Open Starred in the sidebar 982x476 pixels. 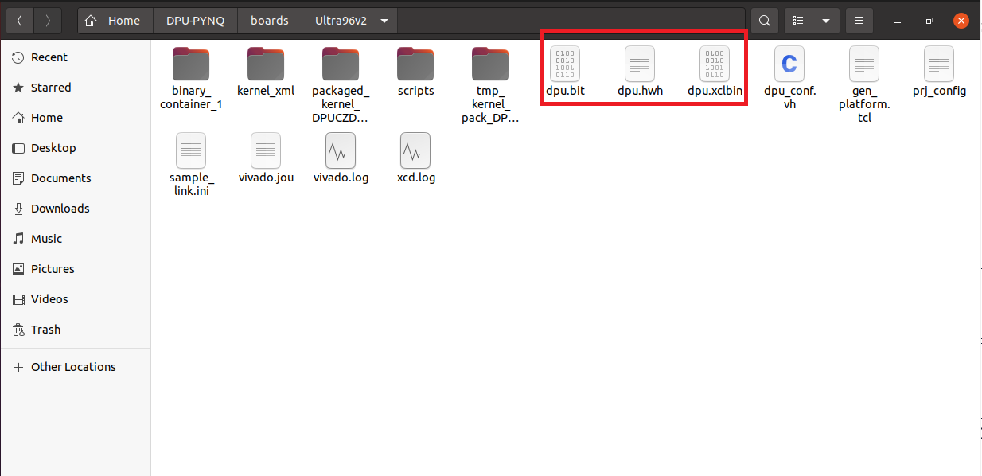click(76, 88)
